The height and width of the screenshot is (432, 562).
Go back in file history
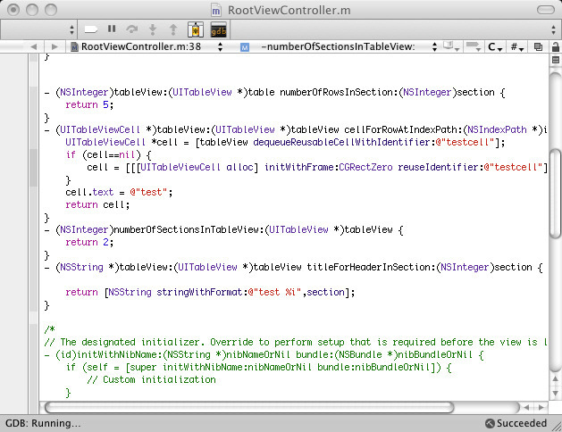[x=34, y=46]
